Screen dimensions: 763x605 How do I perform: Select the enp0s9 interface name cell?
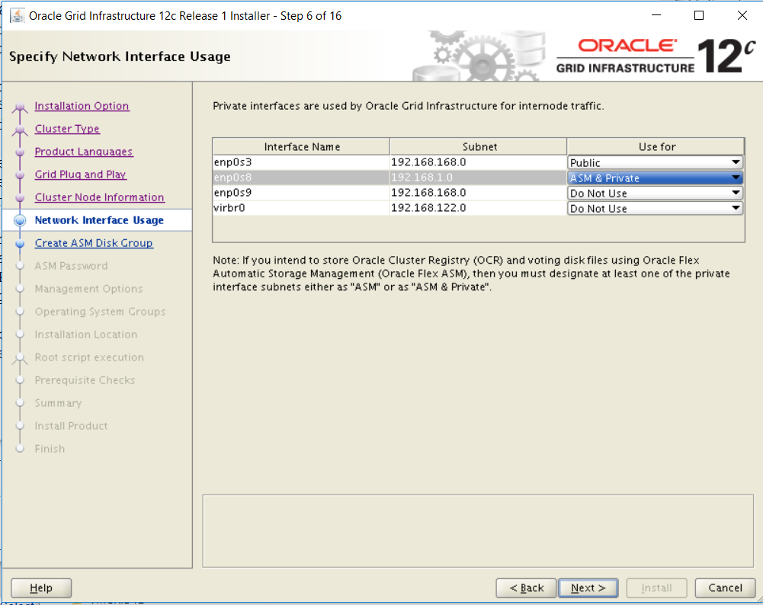301,193
